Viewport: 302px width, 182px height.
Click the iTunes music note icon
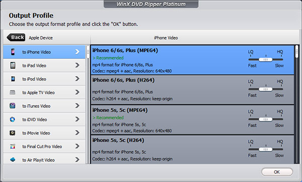point(13,106)
